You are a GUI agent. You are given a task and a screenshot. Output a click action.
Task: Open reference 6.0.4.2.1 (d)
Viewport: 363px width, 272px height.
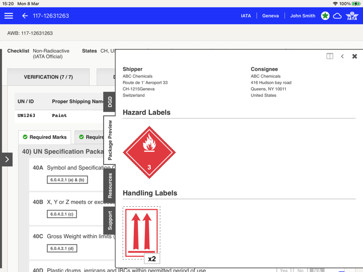point(62,248)
